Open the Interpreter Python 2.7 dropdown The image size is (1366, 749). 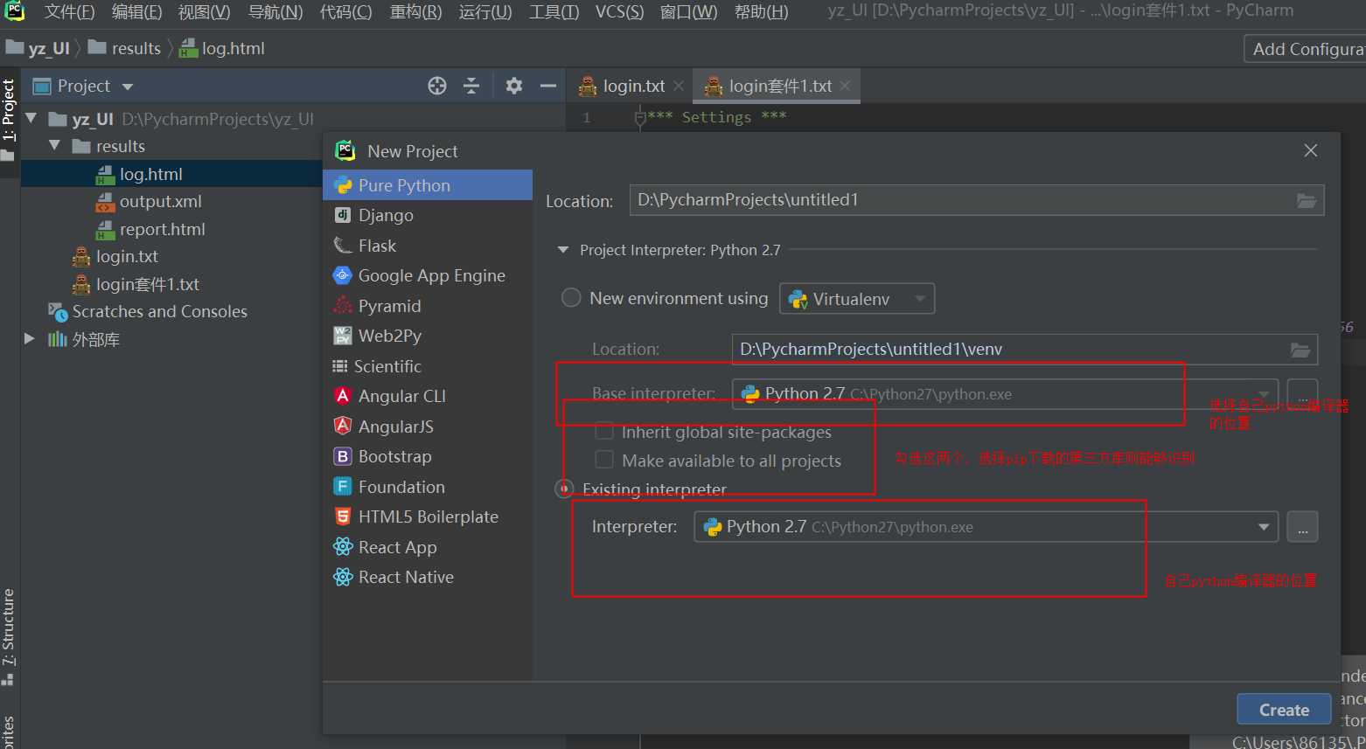click(x=986, y=527)
